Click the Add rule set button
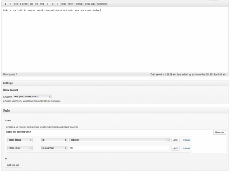This screenshot has height=172, width=231. (13, 165)
